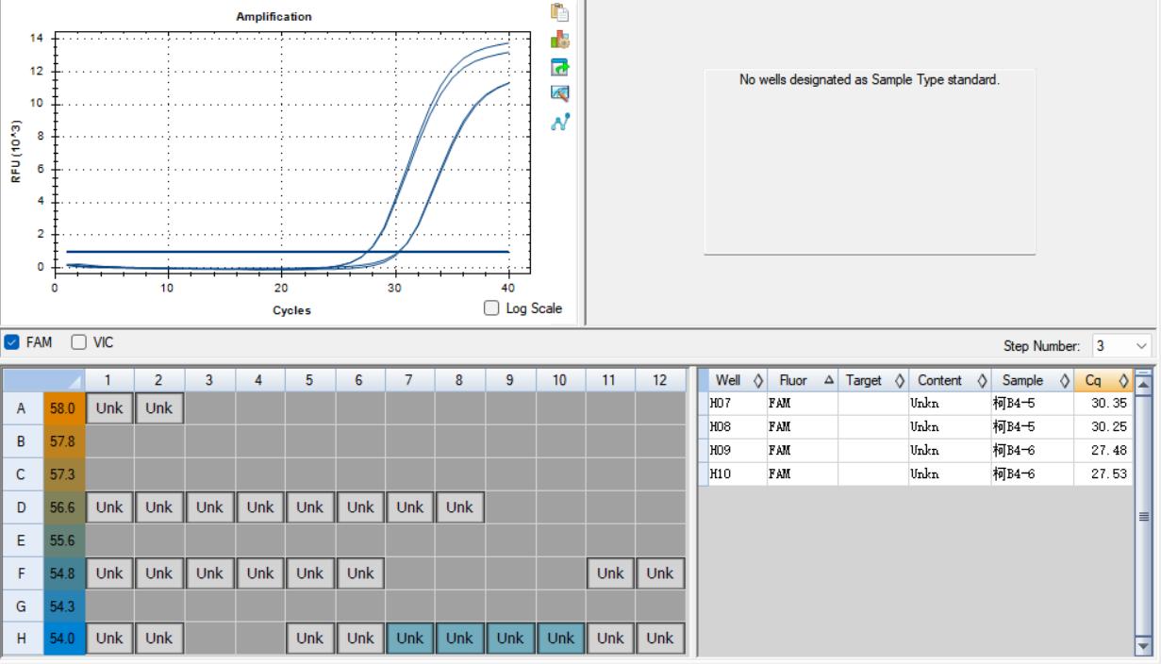
Task: Select well H12 Unk
Action: (660, 638)
